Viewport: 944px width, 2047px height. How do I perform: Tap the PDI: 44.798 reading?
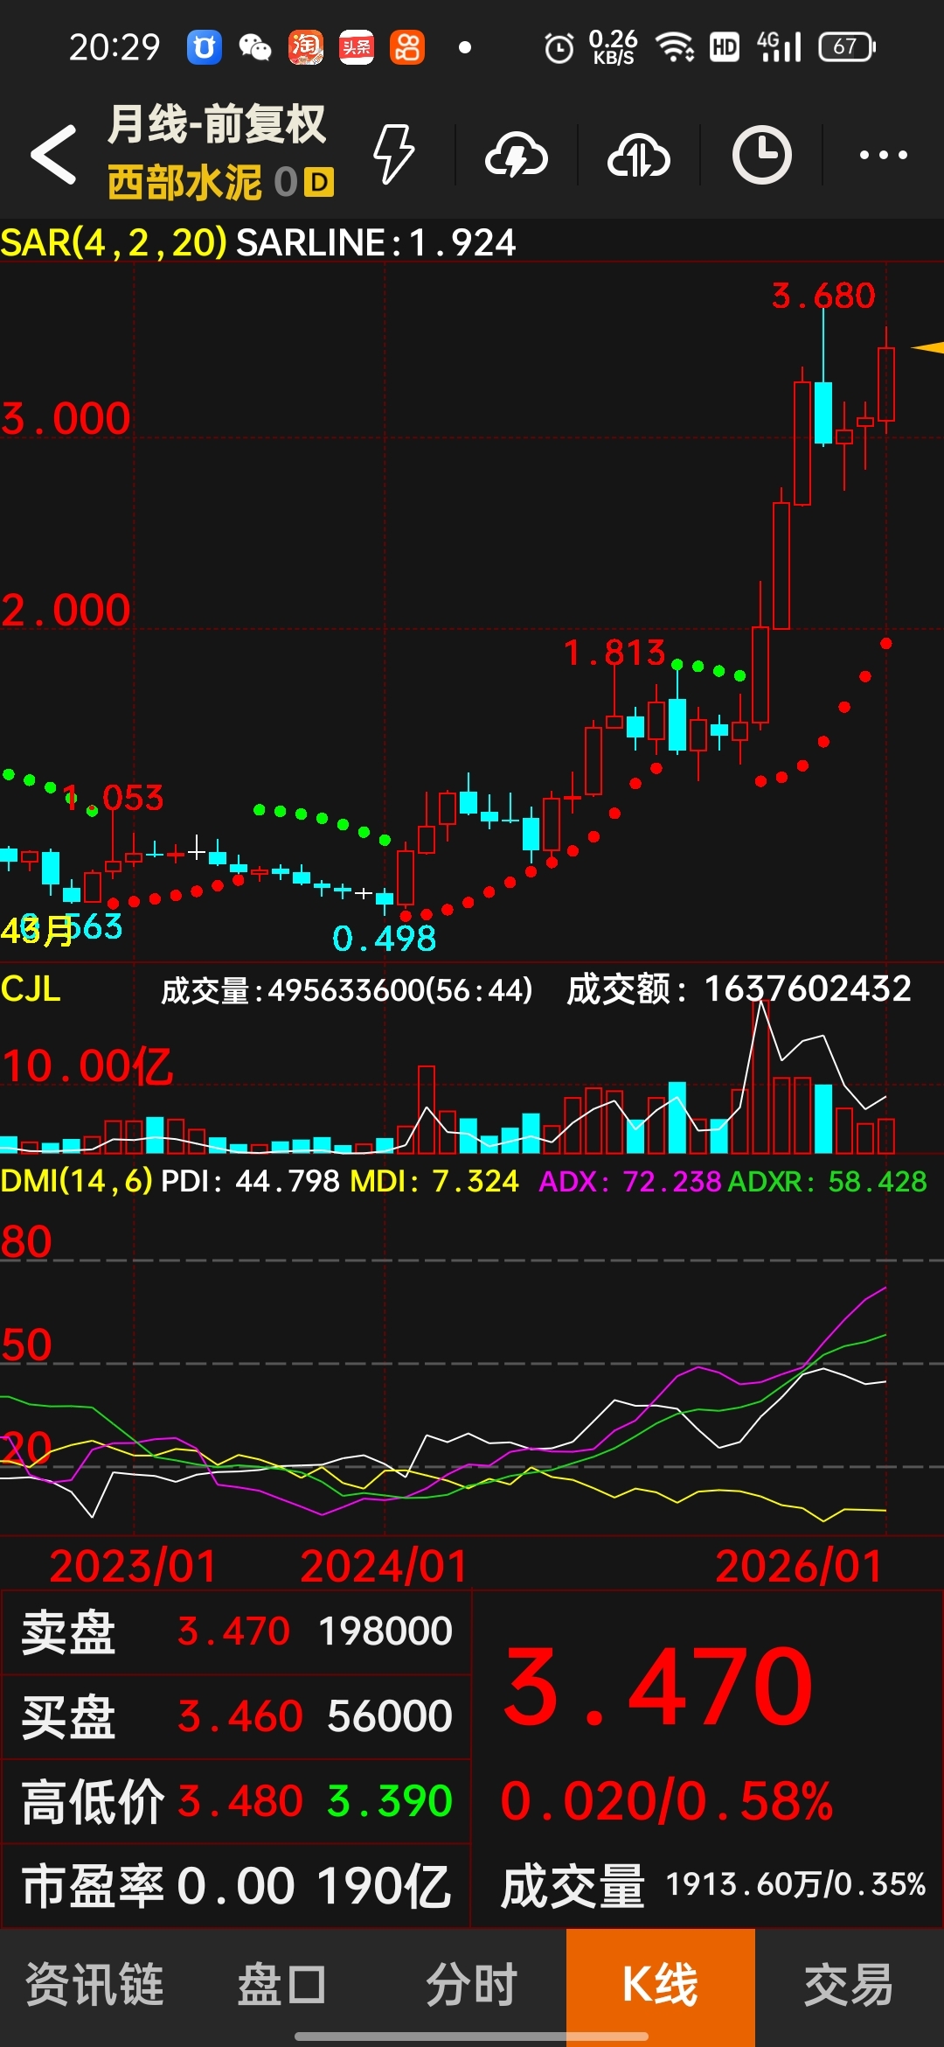251,1182
